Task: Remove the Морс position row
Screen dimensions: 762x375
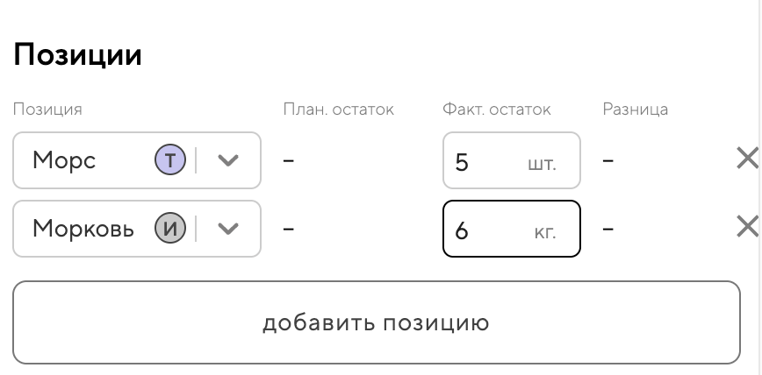Action: (x=746, y=159)
